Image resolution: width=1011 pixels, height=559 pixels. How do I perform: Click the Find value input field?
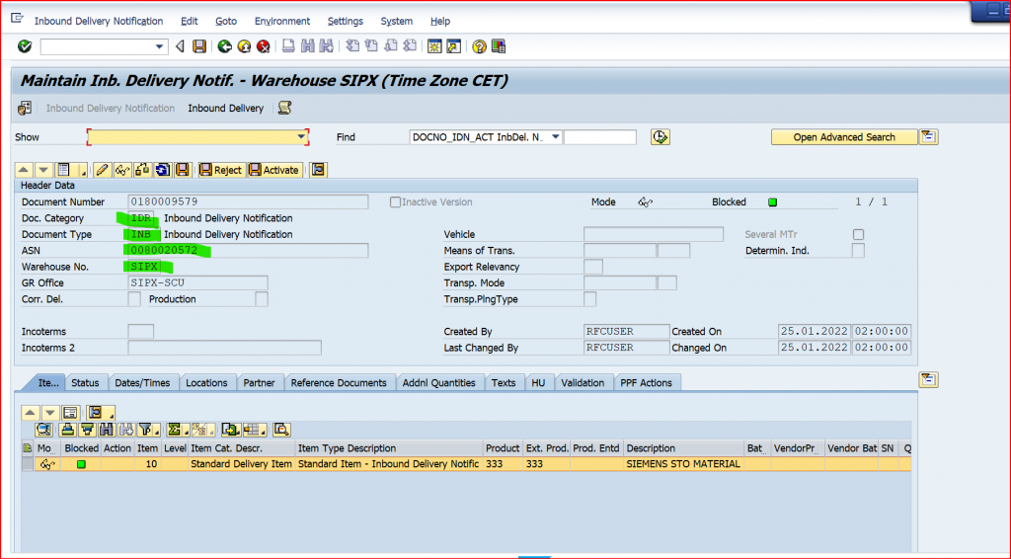(600, 136)
